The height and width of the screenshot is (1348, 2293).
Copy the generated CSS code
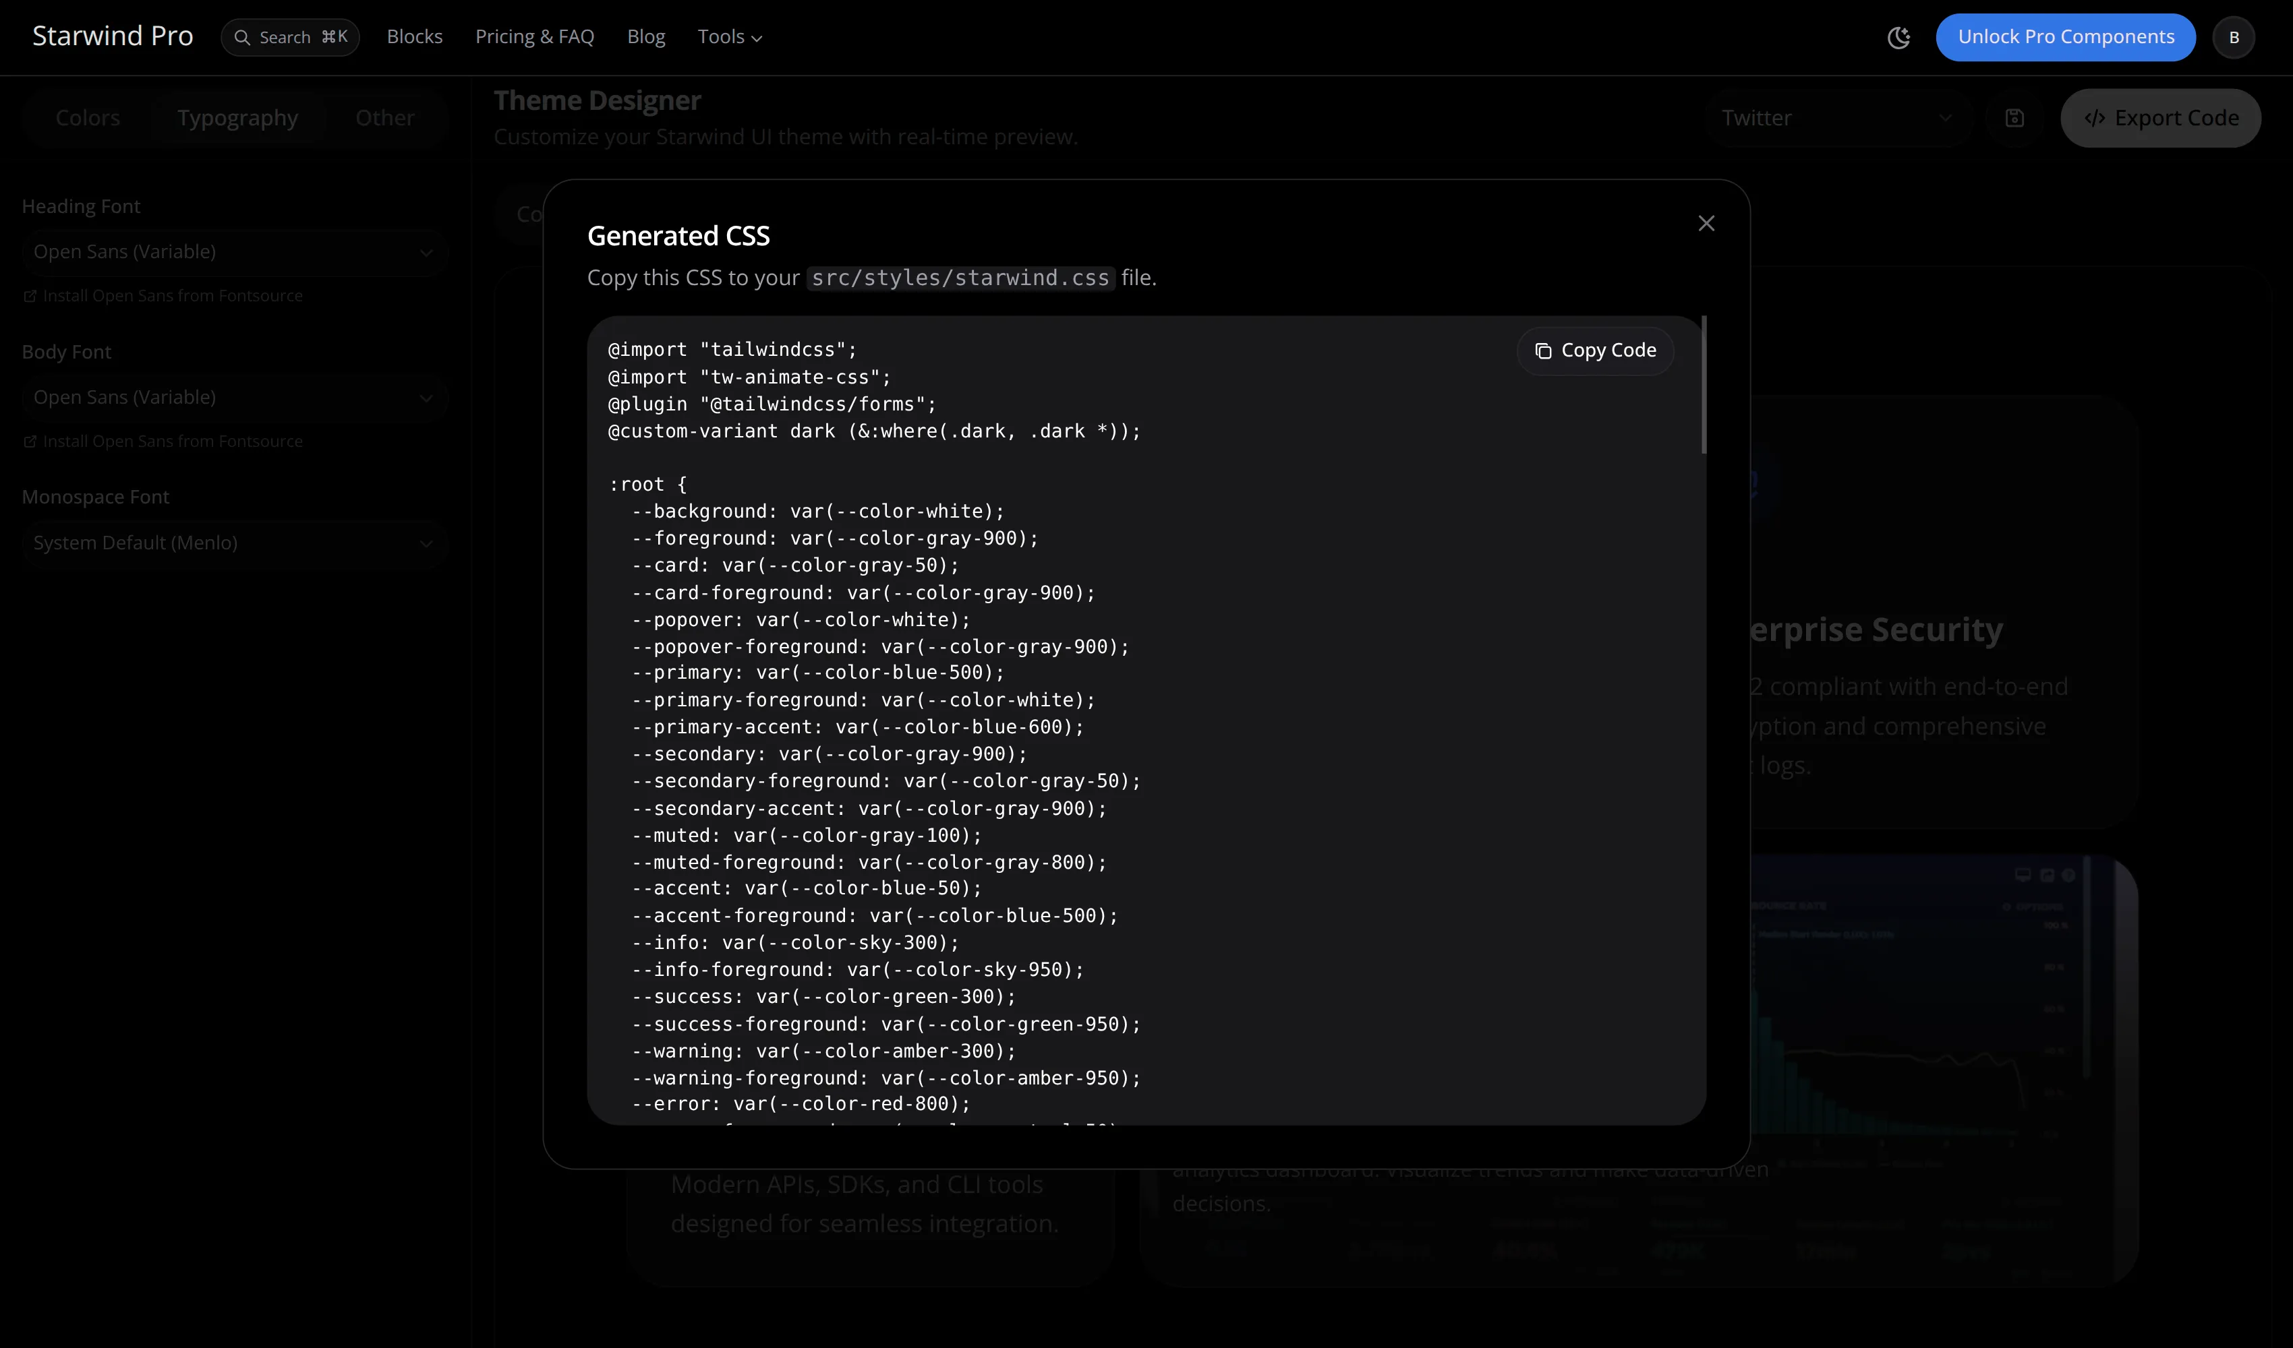point(1595,350)
